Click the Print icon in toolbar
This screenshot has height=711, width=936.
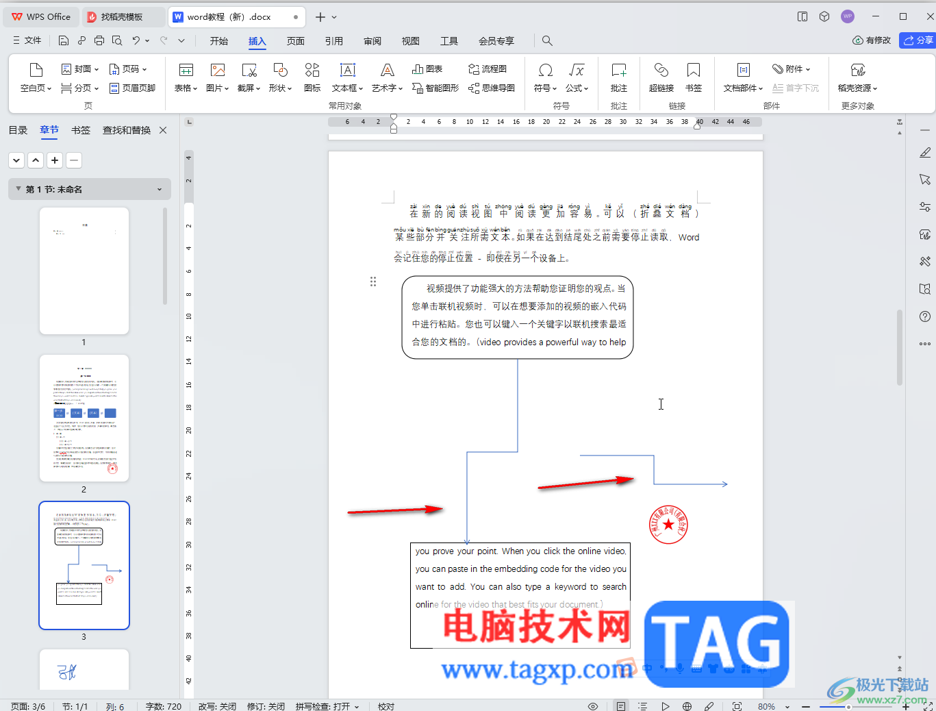tap(99, 40)
